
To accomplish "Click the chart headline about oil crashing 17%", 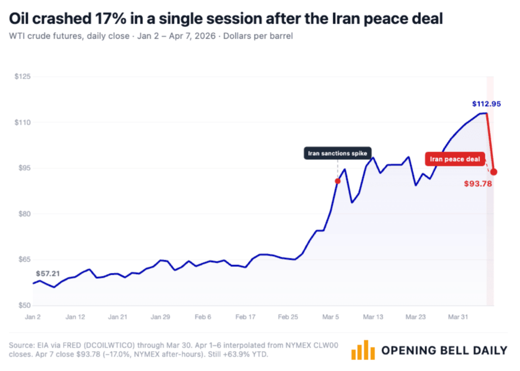I will 226,18.
